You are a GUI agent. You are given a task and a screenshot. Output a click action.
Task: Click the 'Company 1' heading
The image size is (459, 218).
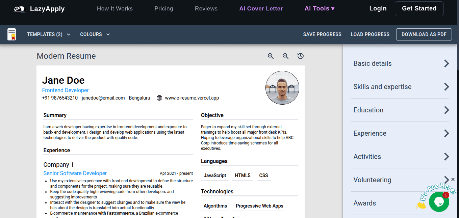58,165
